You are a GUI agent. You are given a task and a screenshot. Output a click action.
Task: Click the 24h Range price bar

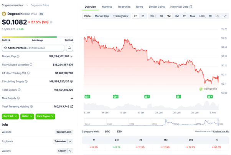[29, 37]
